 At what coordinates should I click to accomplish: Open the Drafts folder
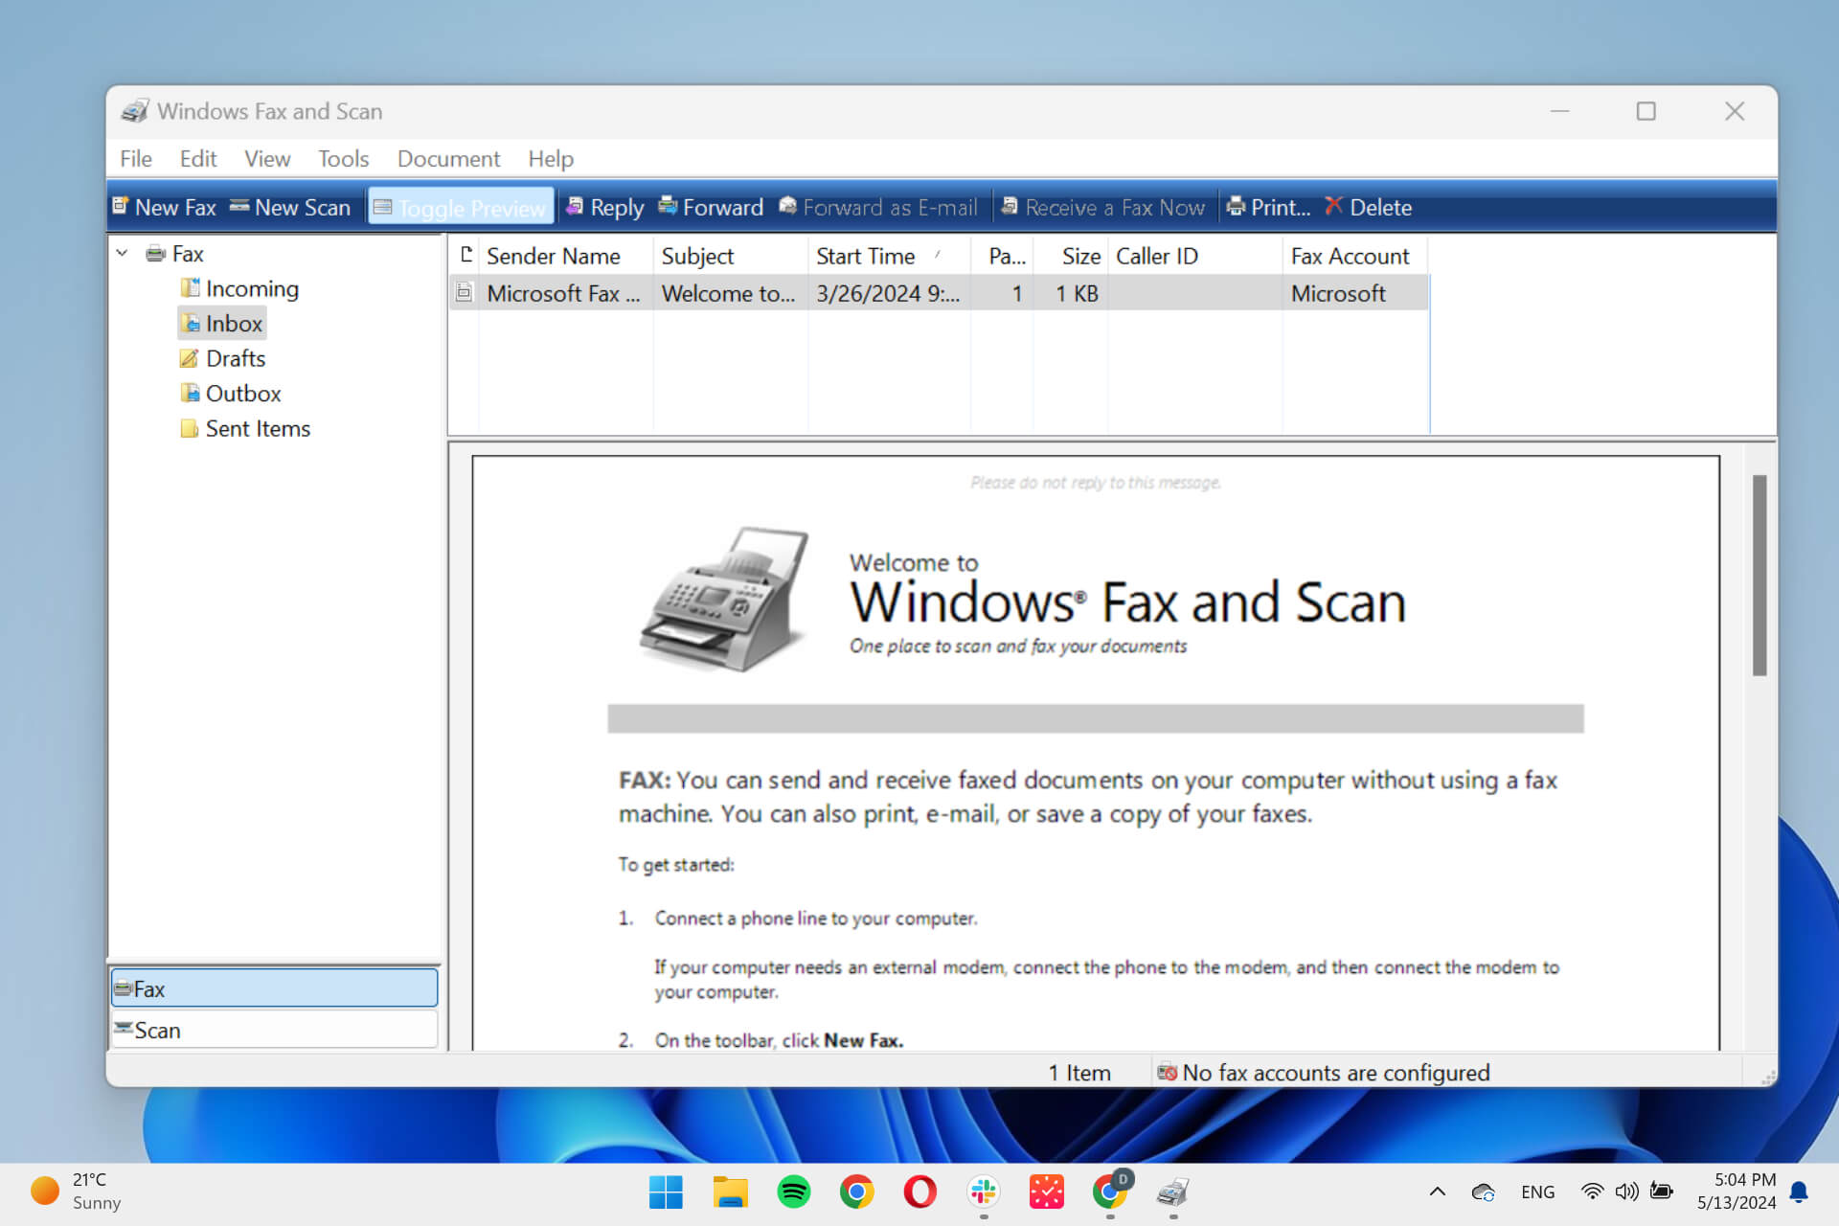(236, 358)
